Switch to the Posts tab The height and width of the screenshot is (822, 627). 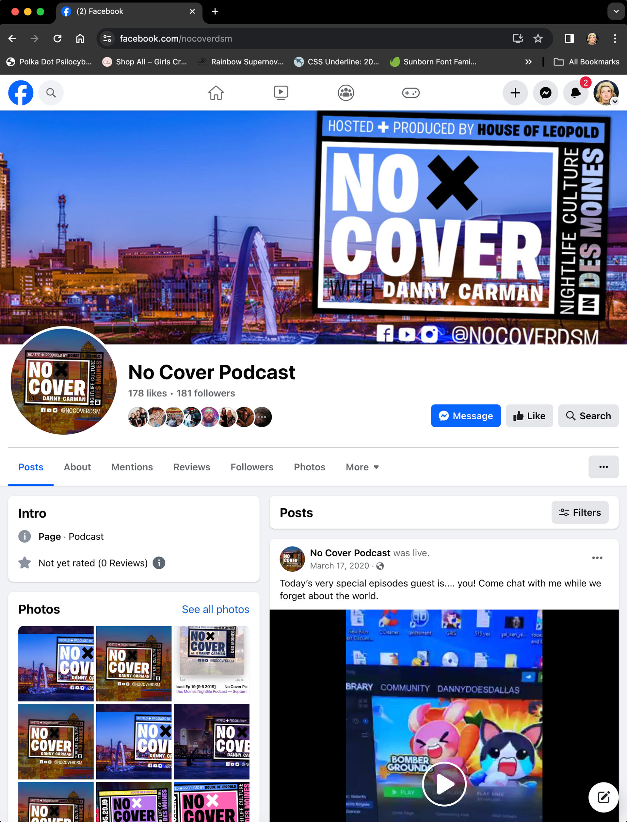pyautogui.click(x=31, y=467)
